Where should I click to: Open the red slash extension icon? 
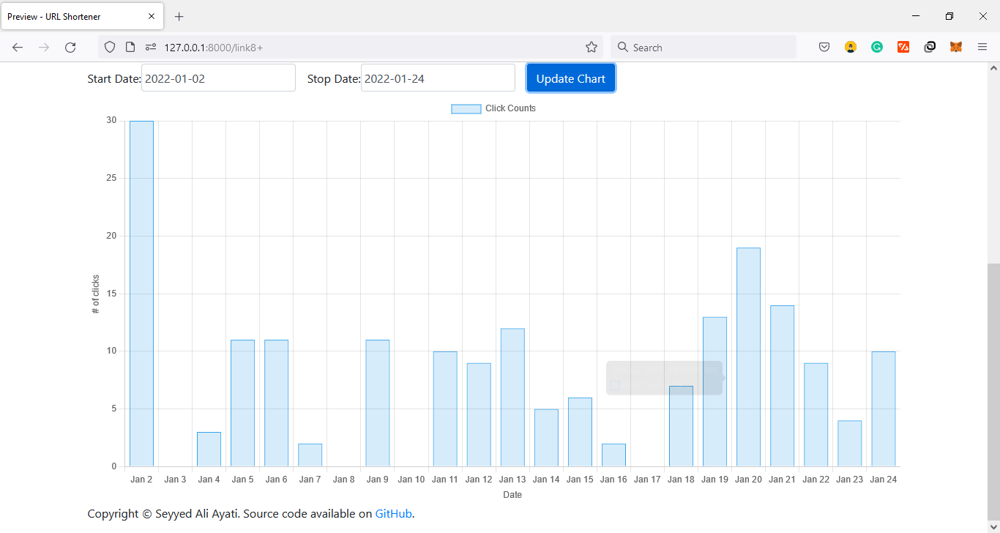[x=903, y=47]
